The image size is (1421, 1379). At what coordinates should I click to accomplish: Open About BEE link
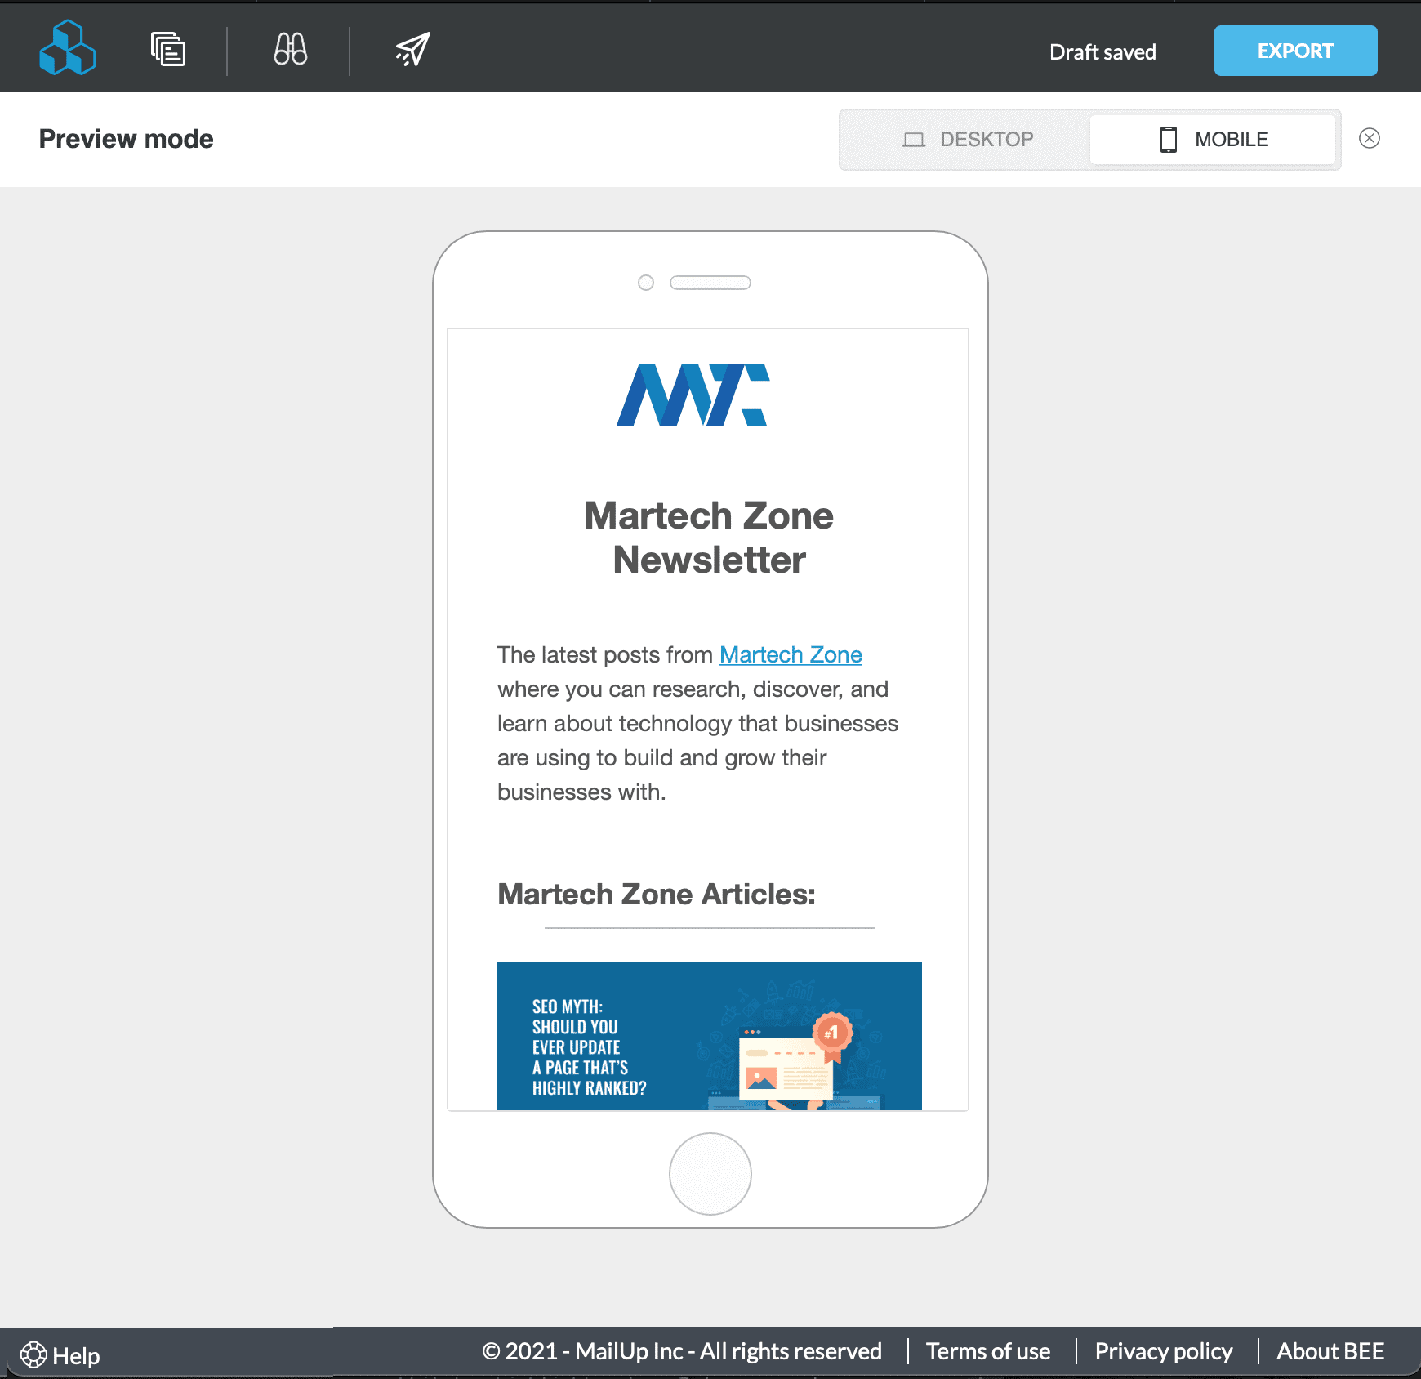pyautogui.click(x=1330, y=1351)
